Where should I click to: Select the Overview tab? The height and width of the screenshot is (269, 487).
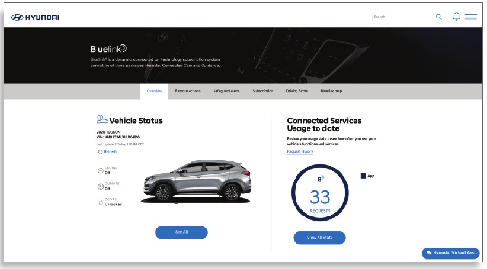tap(155, 91)
